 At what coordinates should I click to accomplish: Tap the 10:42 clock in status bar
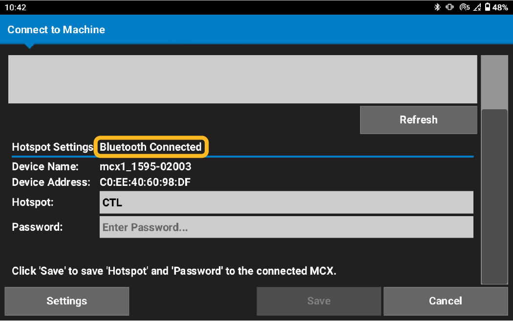pos(15,7)
